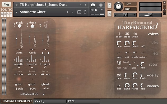This screenshot has height=104, width=167.
Task: Delete snapshot with the trash icon
Action: pos(85,12)
